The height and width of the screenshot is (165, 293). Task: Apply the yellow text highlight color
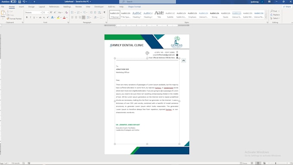coord(58,17)
